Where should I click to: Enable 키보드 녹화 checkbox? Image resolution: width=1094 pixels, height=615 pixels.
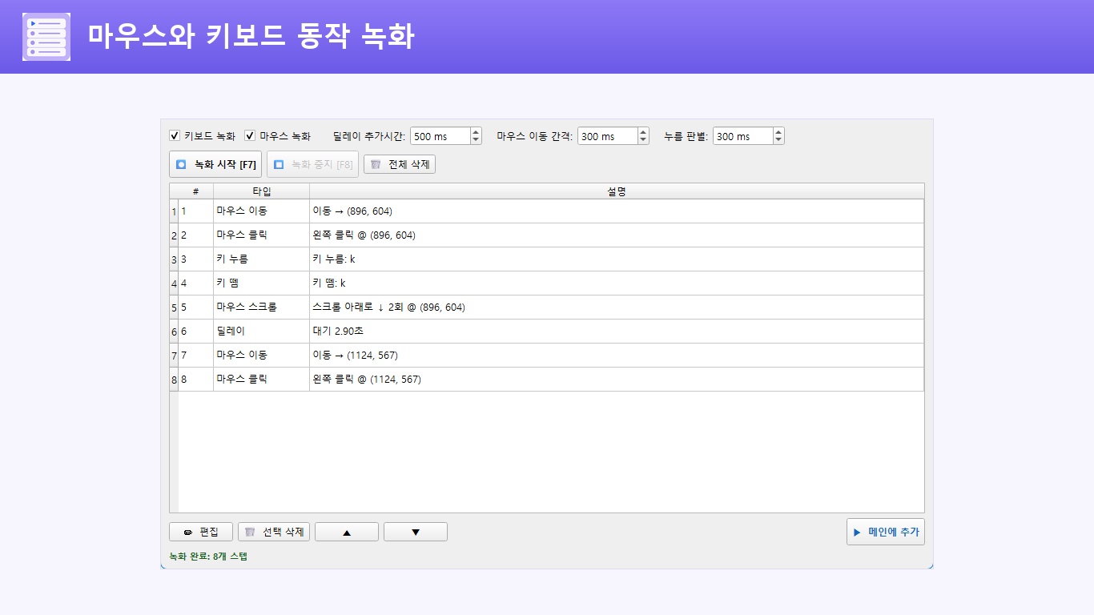175,136
